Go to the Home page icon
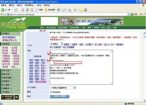 pos(32,10)
